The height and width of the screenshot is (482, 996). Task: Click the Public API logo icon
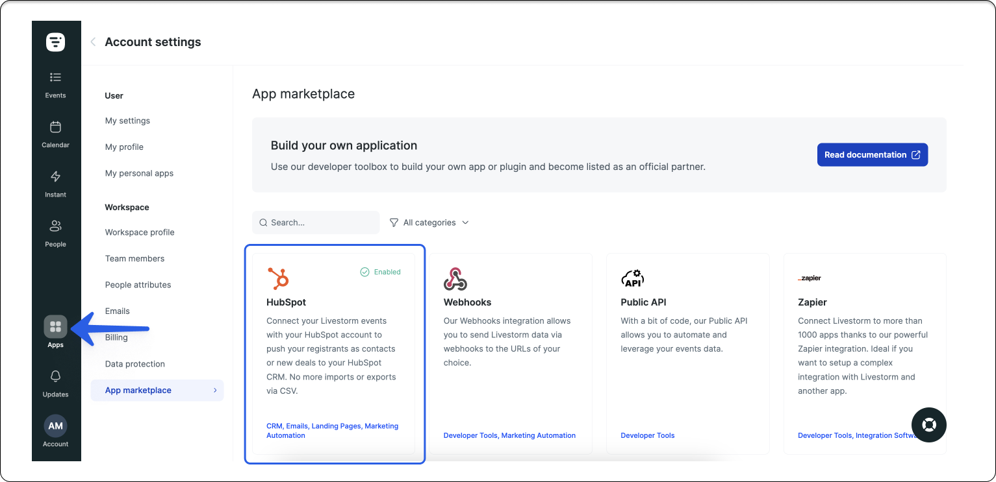(x=632, y=278)
